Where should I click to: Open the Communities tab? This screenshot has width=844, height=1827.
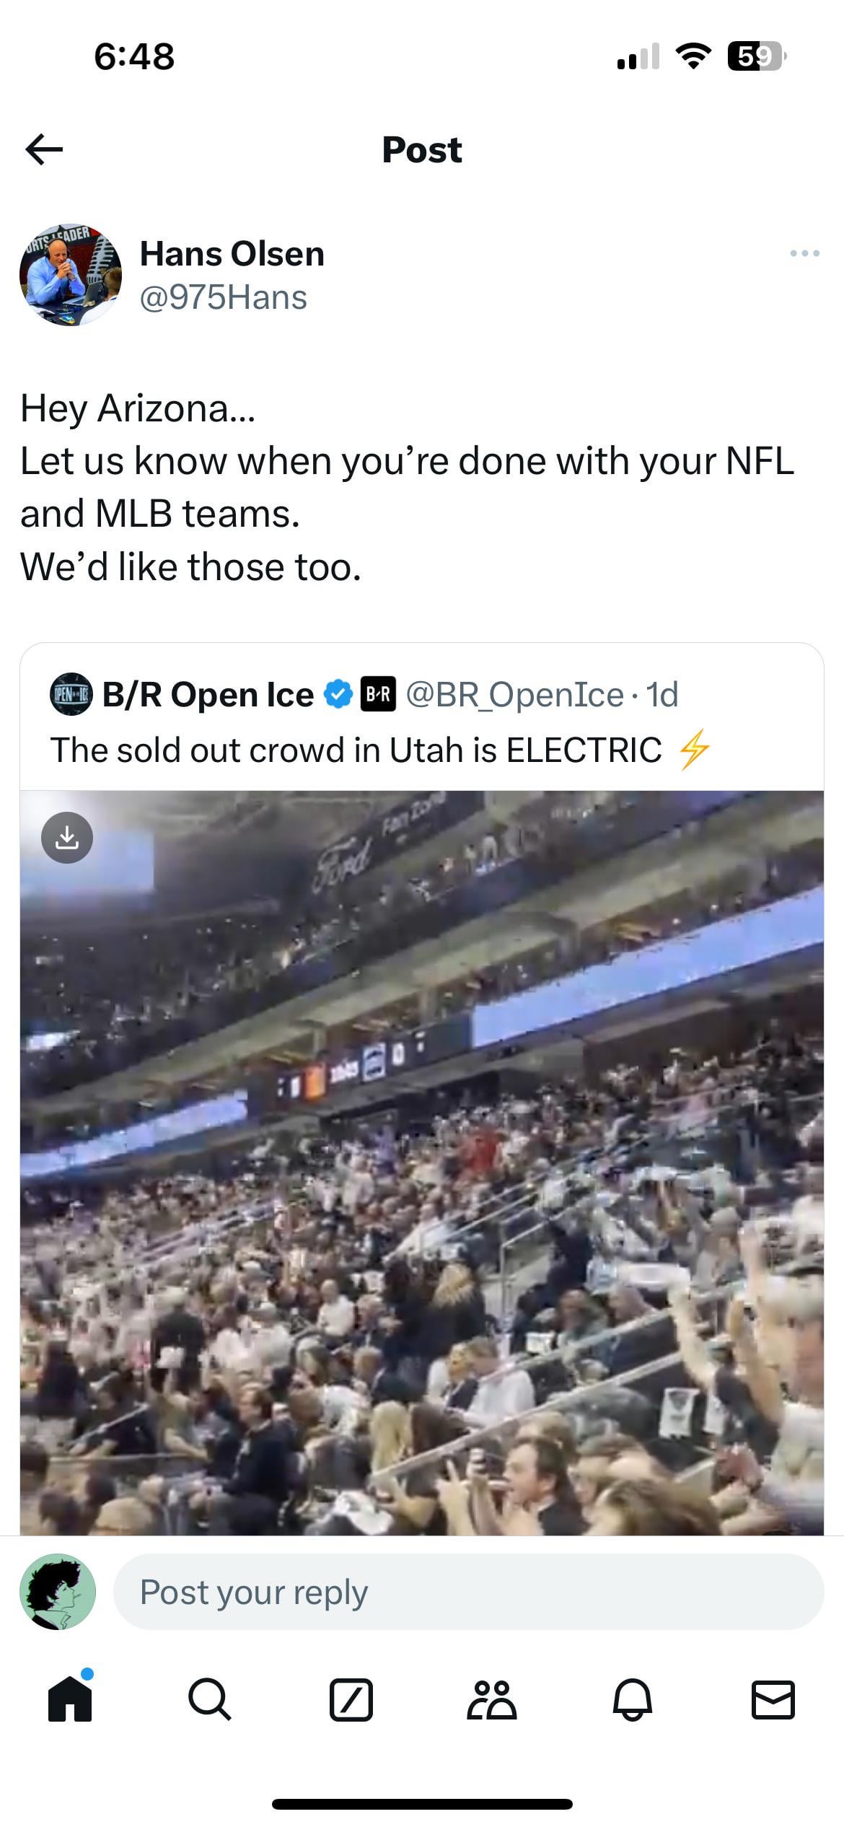pos(492,1700)
